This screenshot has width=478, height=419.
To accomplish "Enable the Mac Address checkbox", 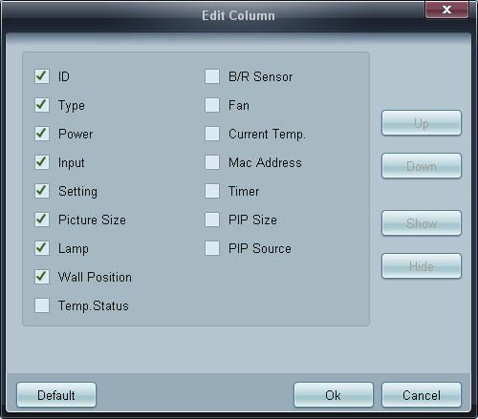I will pos(212,162).
